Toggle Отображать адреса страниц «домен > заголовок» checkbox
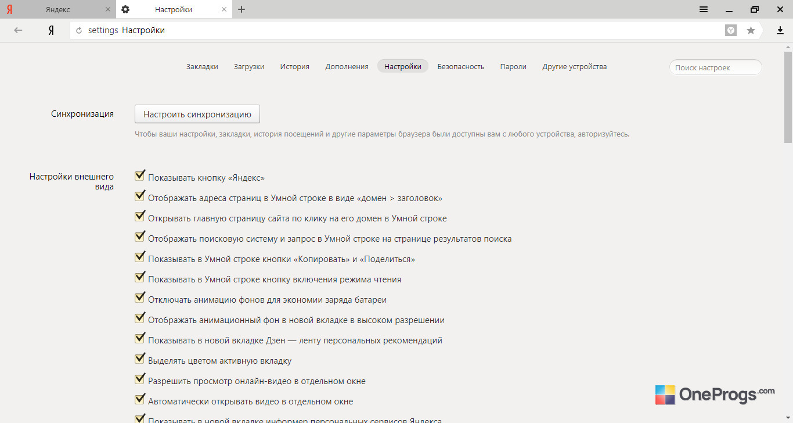The image size is (793, 423). (x=139, y=196)
